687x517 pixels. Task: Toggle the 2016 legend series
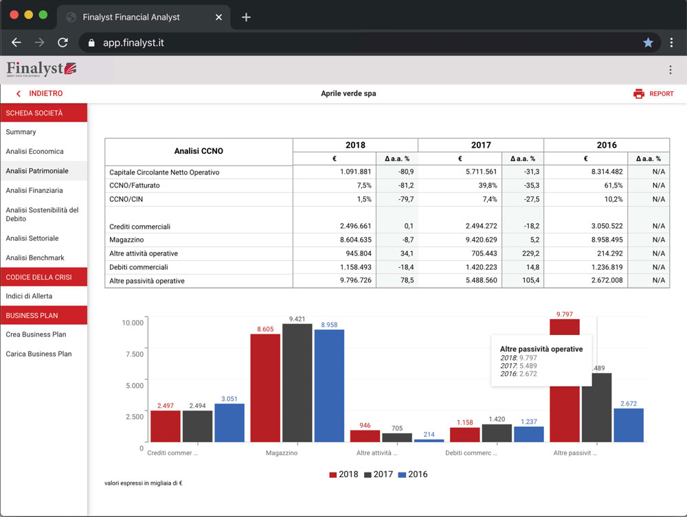(x=412, y=474)
